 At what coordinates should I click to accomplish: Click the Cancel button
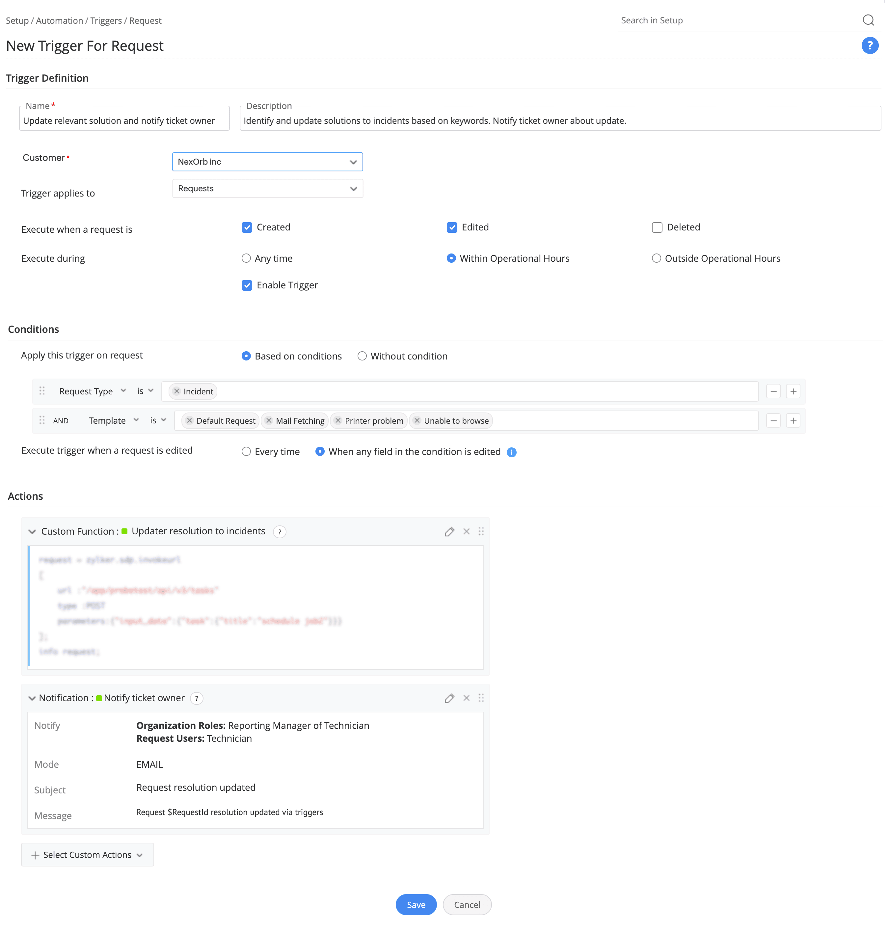click(466, 904)
